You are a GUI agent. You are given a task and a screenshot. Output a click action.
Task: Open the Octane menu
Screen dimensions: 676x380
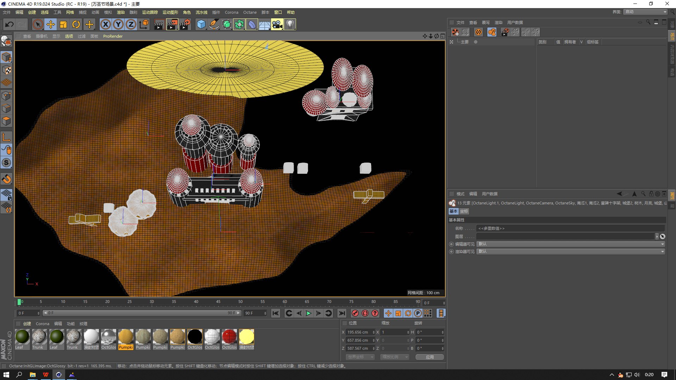click(250, 12)
